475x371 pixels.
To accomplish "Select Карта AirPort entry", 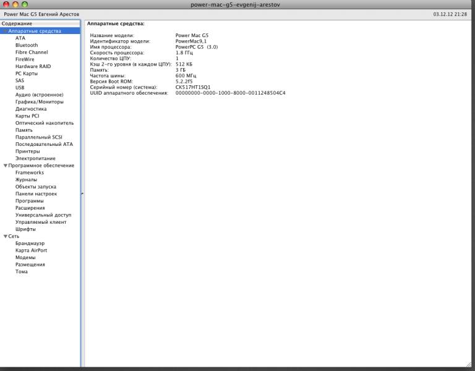I will (31, 250).
